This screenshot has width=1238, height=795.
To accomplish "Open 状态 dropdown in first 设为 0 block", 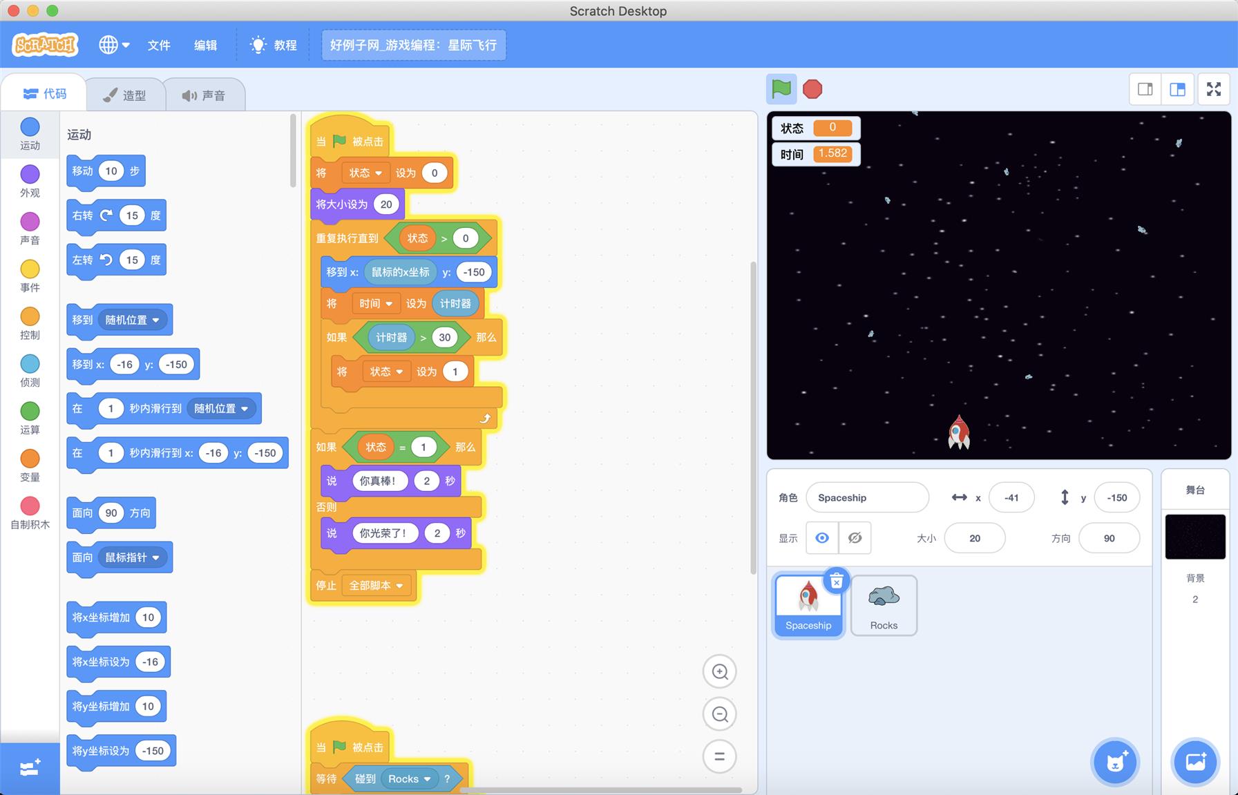I will [365, 173].
